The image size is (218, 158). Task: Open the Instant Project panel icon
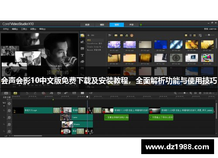click(82, 42)
